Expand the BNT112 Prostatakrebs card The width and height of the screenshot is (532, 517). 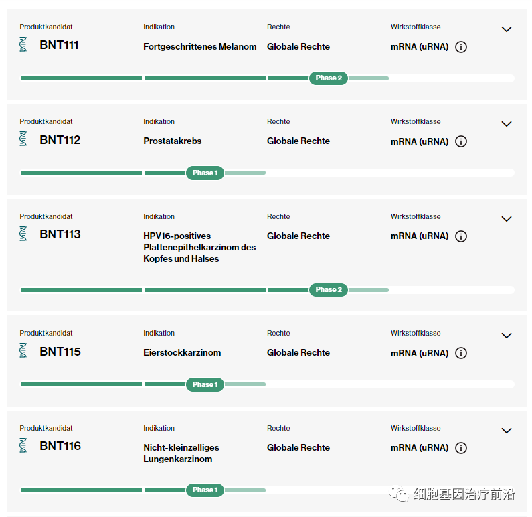point(507,124)
